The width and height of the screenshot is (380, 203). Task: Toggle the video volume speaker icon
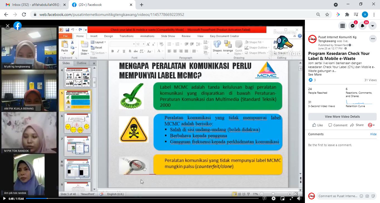click(x=299, y=199)
